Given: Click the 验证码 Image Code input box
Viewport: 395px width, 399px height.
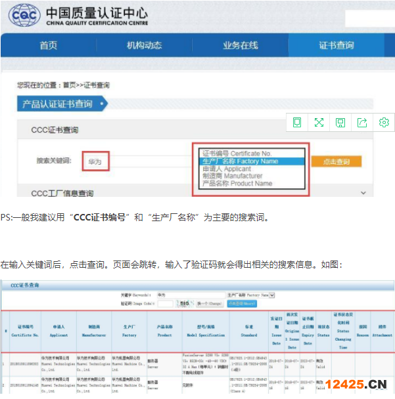Looking at the screenshot, I should [165, 304].
